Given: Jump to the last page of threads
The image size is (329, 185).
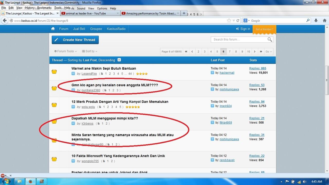Looking at the screenshot, I should (261, 51).
